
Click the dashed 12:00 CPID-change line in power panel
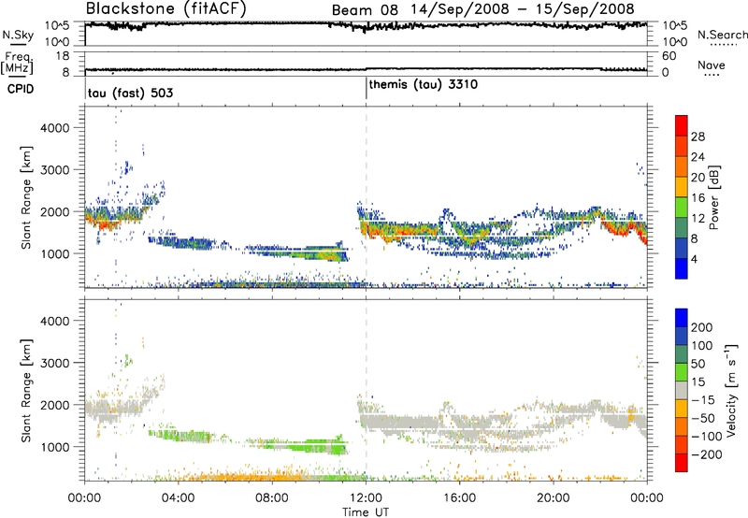tap(367, 197)
